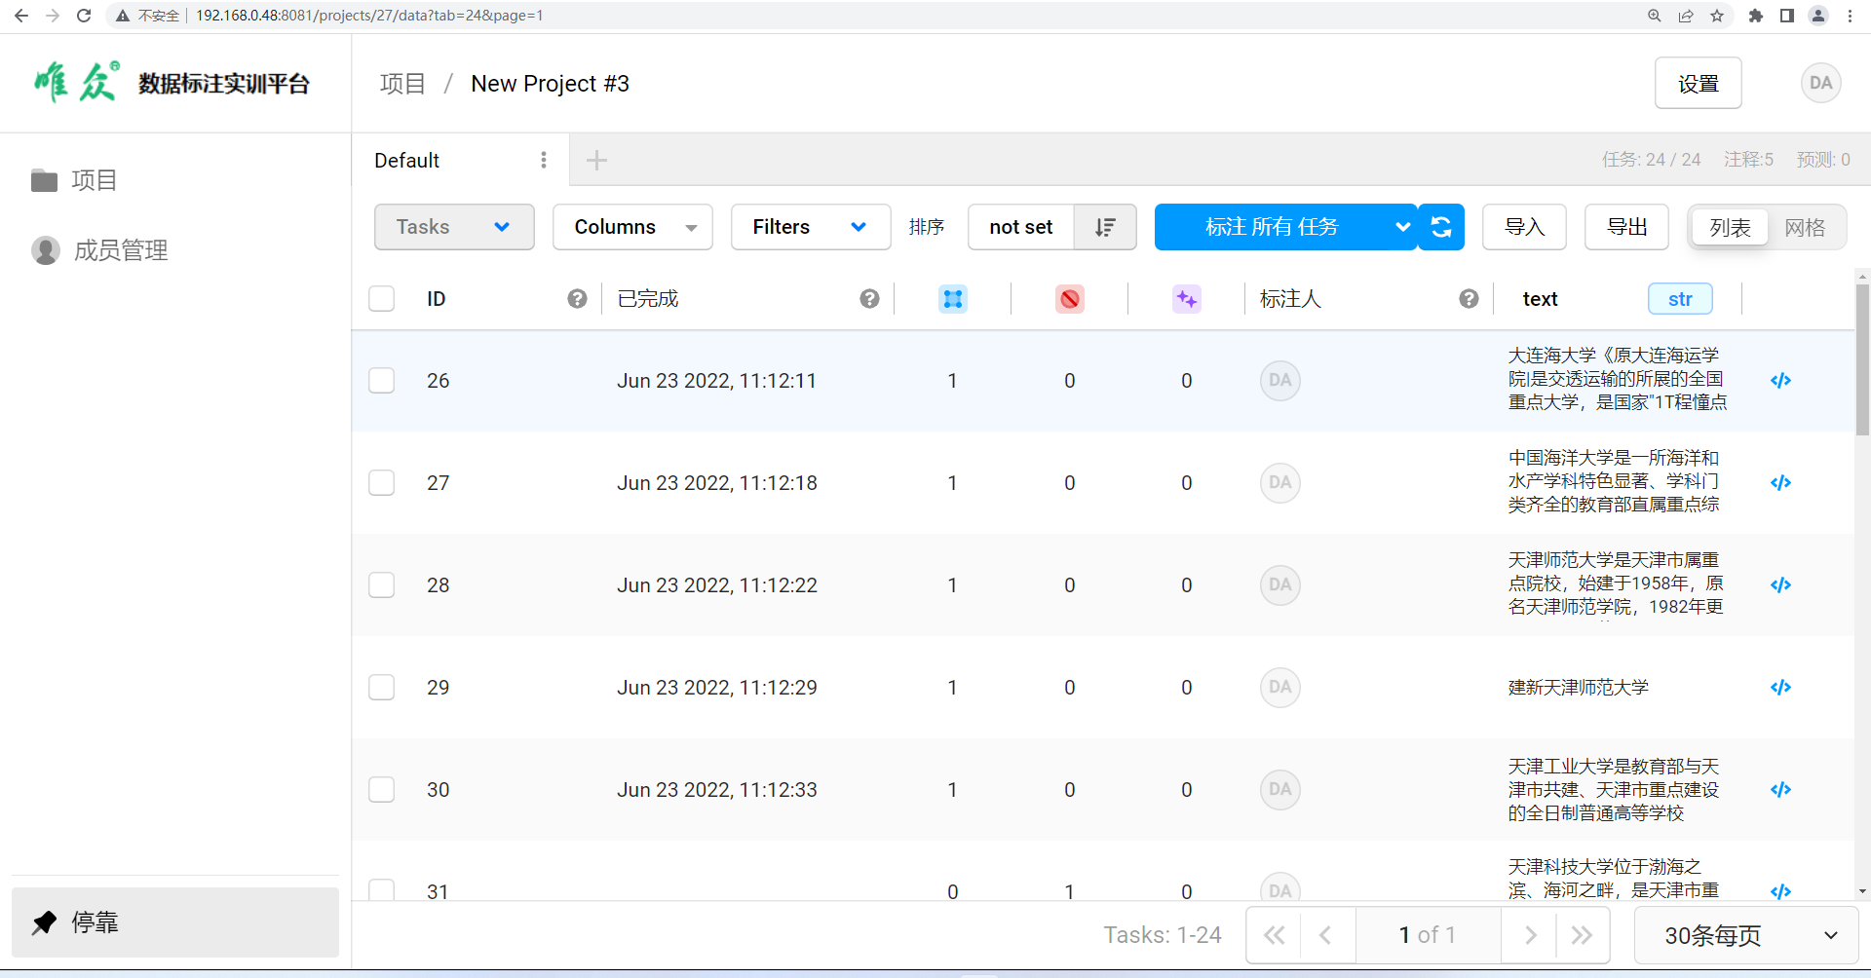
Task: Click the predictions sparkle column icon
Action: click(x=1186, y=299)
